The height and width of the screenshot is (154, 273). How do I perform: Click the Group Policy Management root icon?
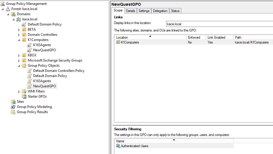pos(3,4)
